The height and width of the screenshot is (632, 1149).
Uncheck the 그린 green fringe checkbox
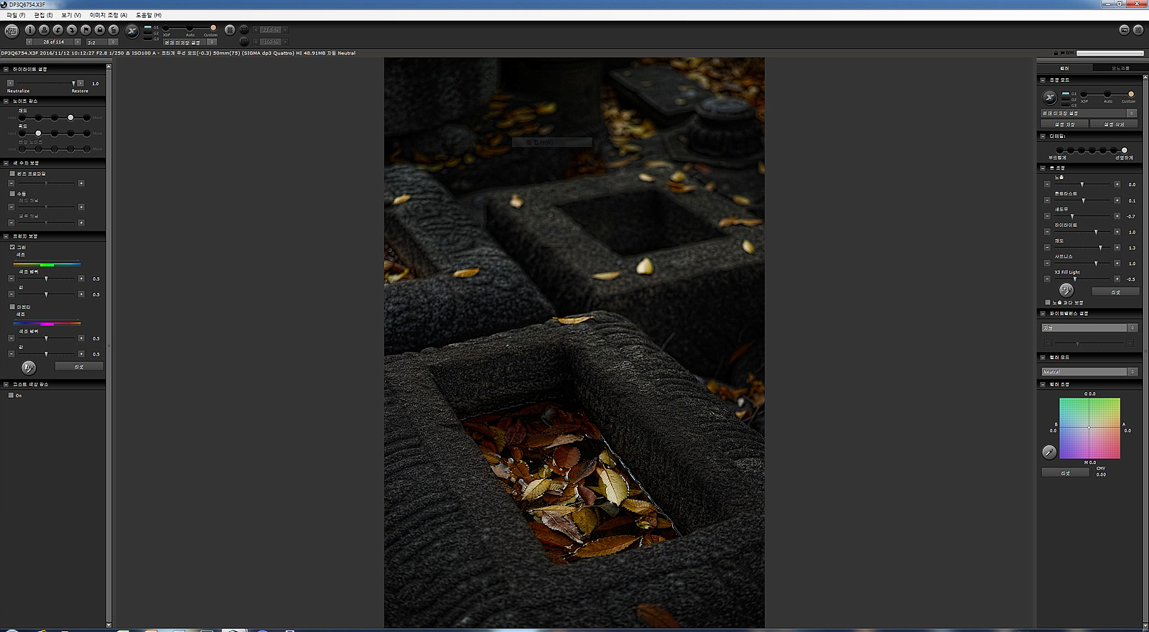click(12, 246)
